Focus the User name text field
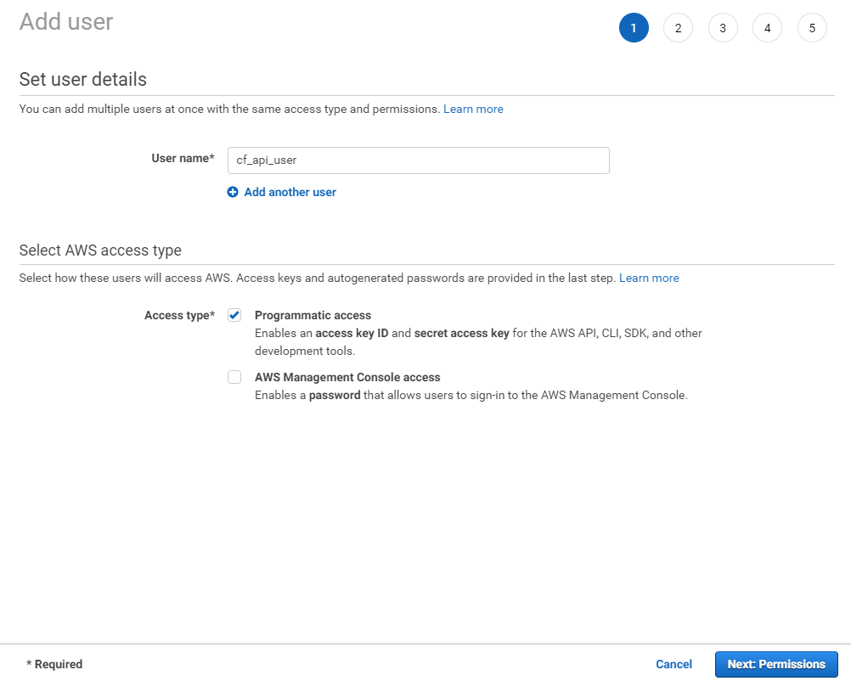851x681 pixels. tap(418, 160)
